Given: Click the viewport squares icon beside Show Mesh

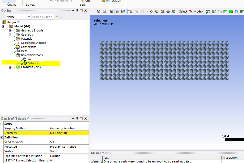Looking at the screenshot, I should coord(136,12).
